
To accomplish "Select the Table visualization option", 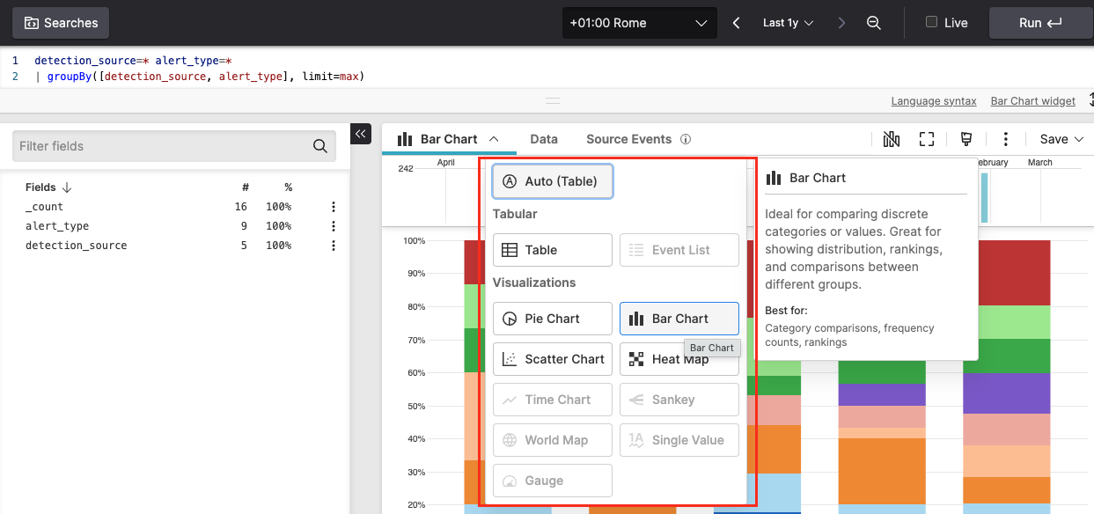I will point(552,250).
